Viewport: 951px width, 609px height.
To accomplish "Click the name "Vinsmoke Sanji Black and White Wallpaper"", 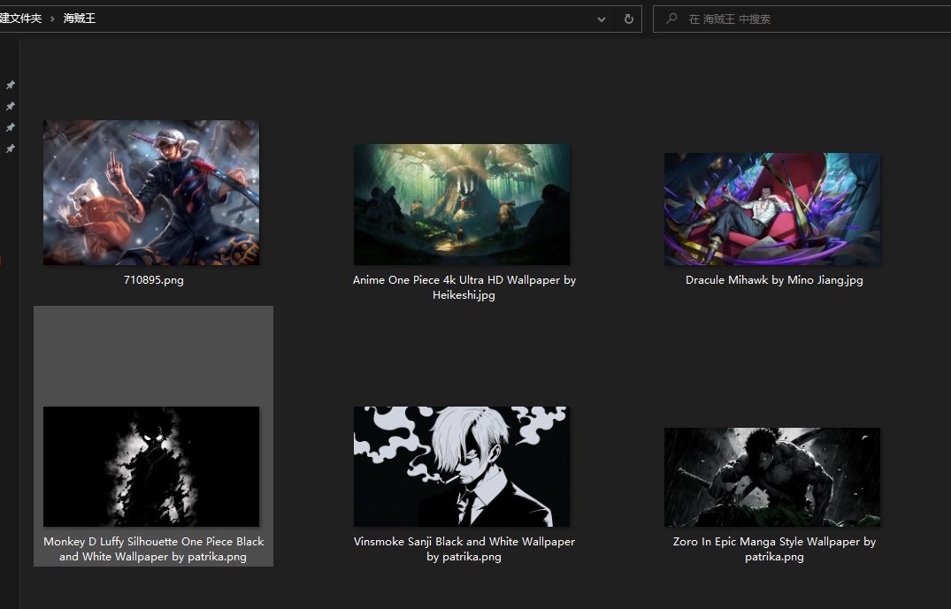I will (x=464, y=542).
